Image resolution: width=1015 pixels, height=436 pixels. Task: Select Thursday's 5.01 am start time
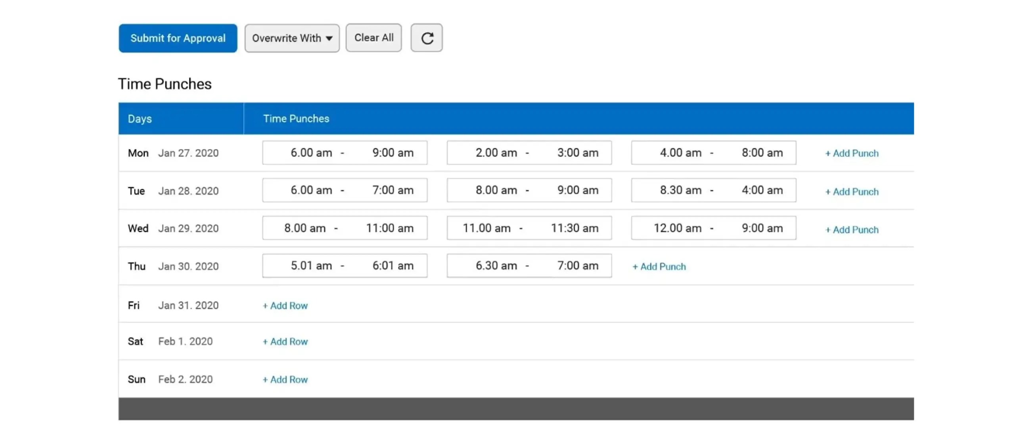pyautogui.click(x=312, y=266)
